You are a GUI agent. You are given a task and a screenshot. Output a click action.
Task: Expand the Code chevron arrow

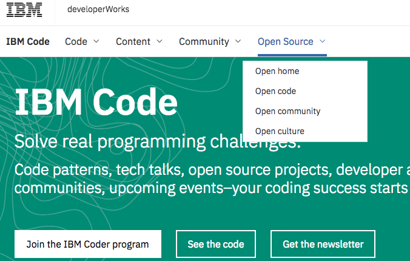tap(96, 41)
